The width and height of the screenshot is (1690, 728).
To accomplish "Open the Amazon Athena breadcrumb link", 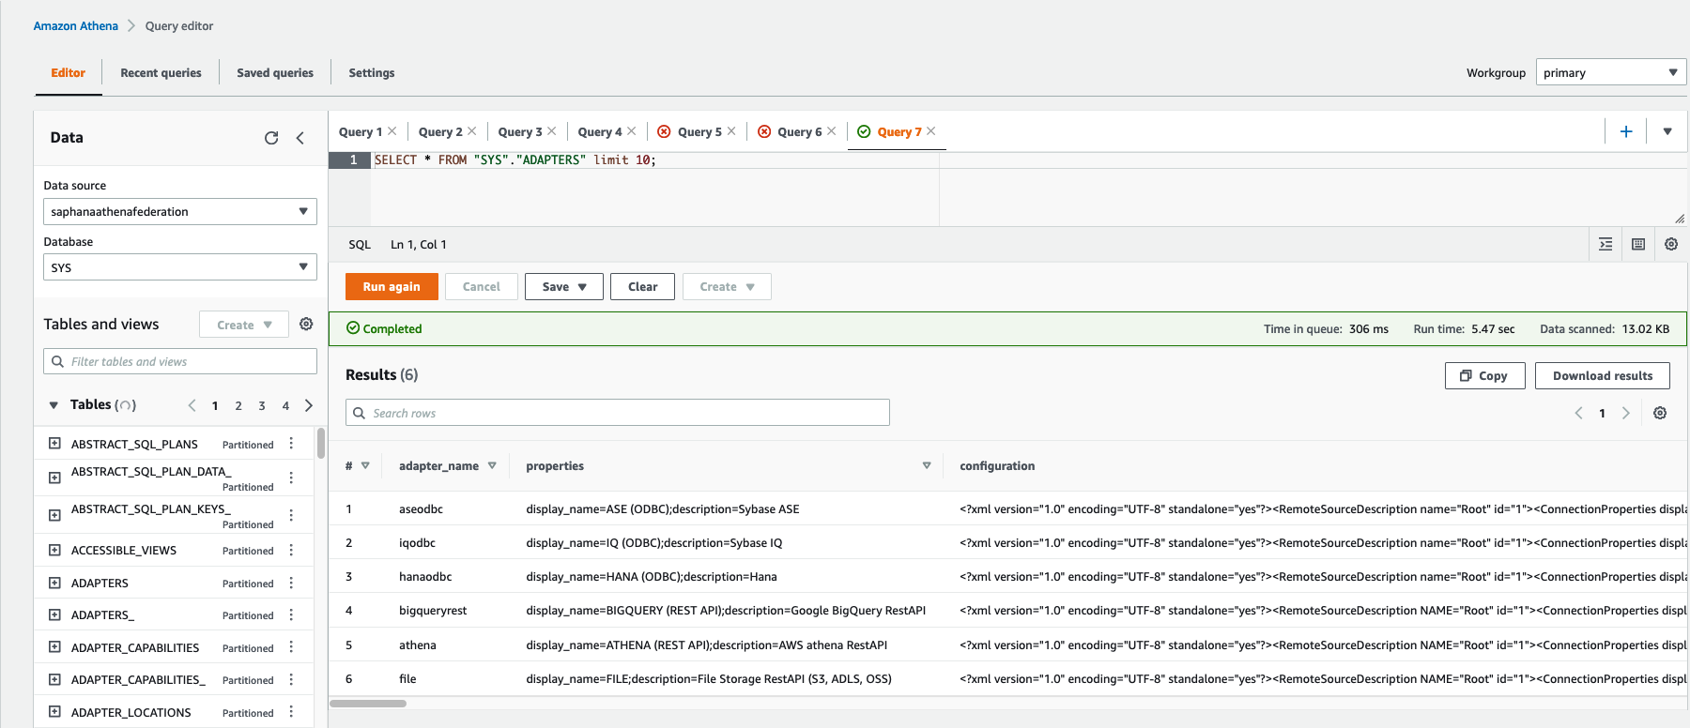I will [76, 26].
